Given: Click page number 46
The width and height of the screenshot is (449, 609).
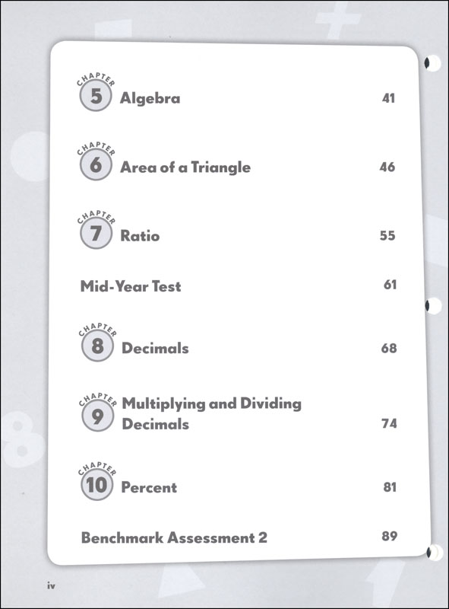Looking at the screenshot, I should click(x=387, y=167).
